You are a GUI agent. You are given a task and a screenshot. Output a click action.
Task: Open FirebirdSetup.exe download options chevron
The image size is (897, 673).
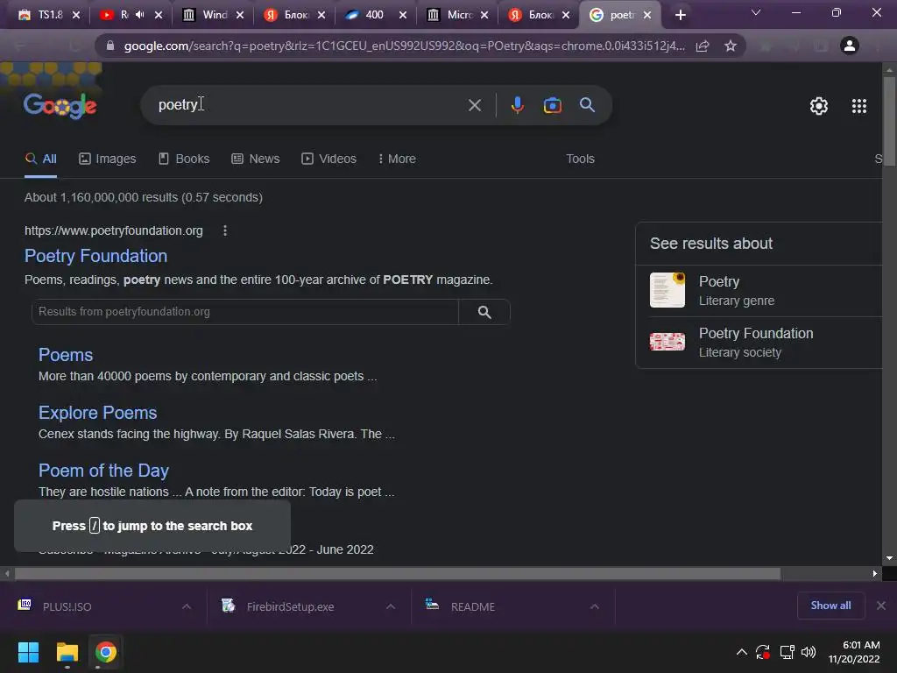(391, 606)
